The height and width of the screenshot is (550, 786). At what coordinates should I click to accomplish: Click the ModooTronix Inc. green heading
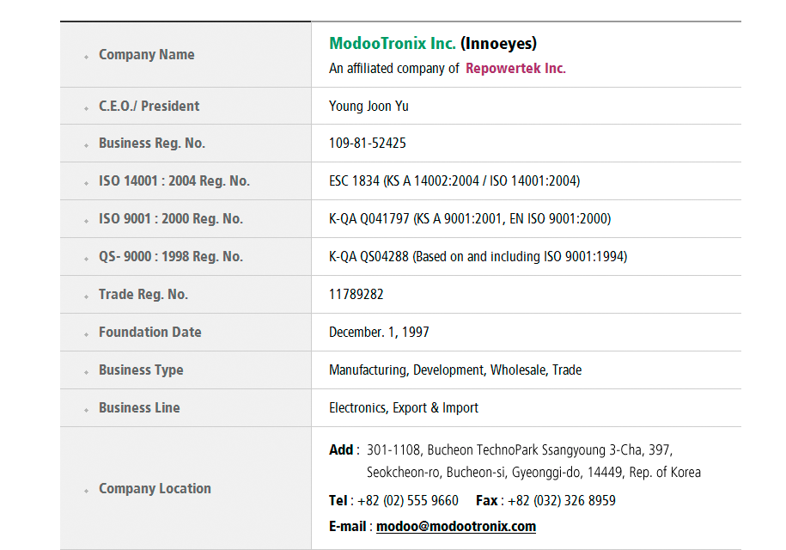(x=393, y=44)
